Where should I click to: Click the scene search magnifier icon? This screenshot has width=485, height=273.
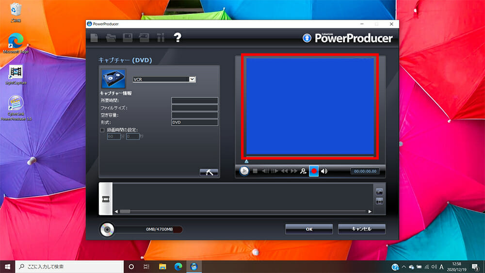pyautogui.click(x=303, y=171)
